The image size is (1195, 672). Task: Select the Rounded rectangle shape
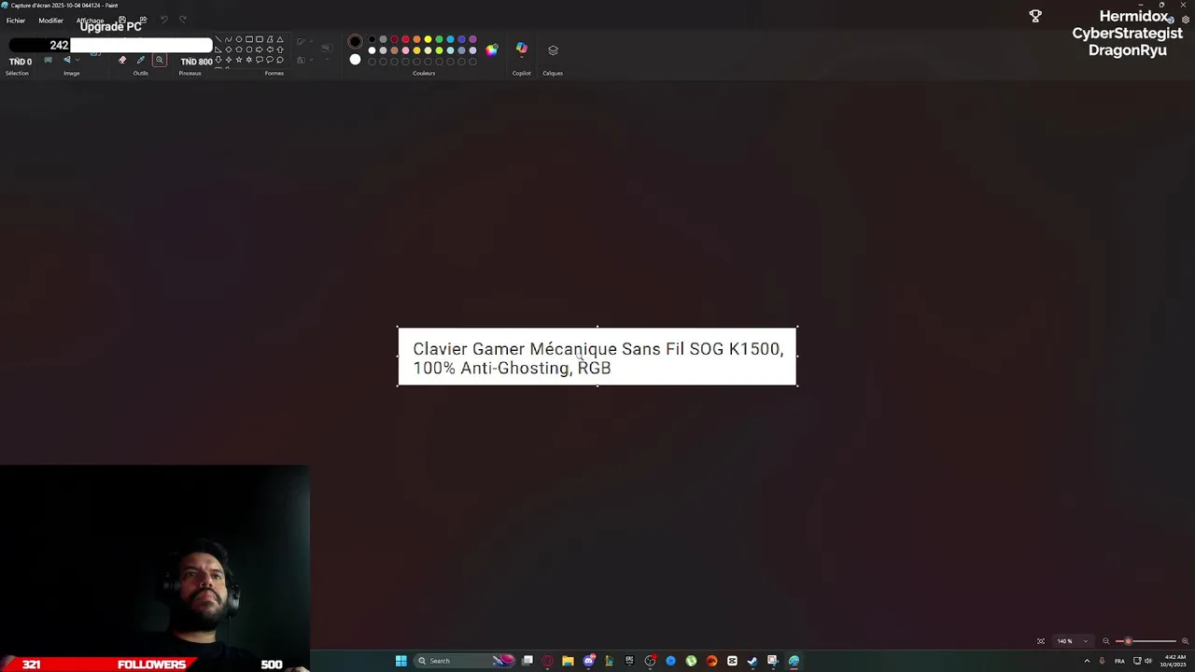pyautogui.click(x=260, y=39)
